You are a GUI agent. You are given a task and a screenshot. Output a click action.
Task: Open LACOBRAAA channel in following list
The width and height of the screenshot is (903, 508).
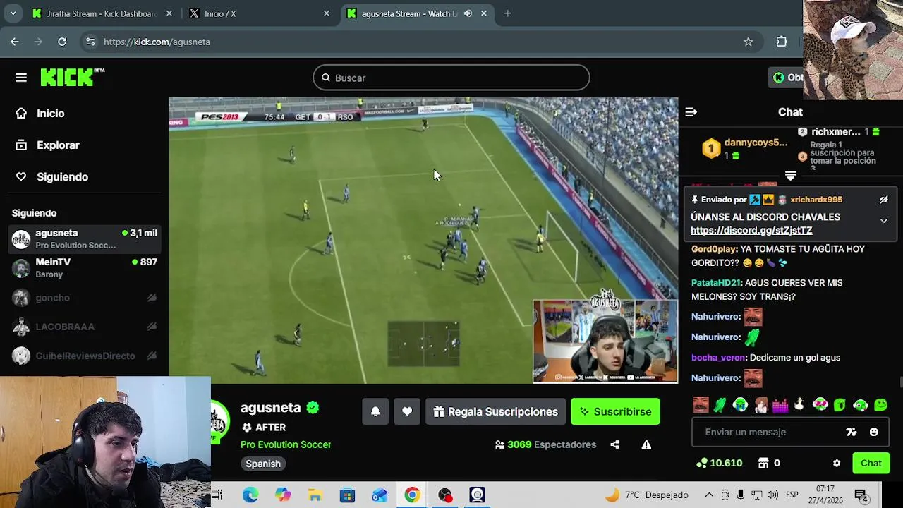click(85, 327)
